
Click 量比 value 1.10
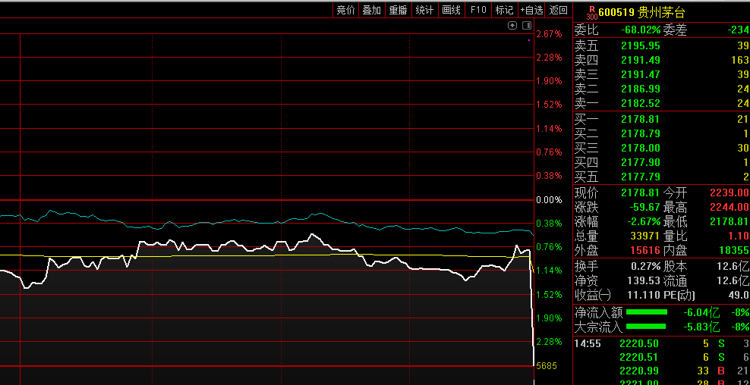click(x=739, y=236)
